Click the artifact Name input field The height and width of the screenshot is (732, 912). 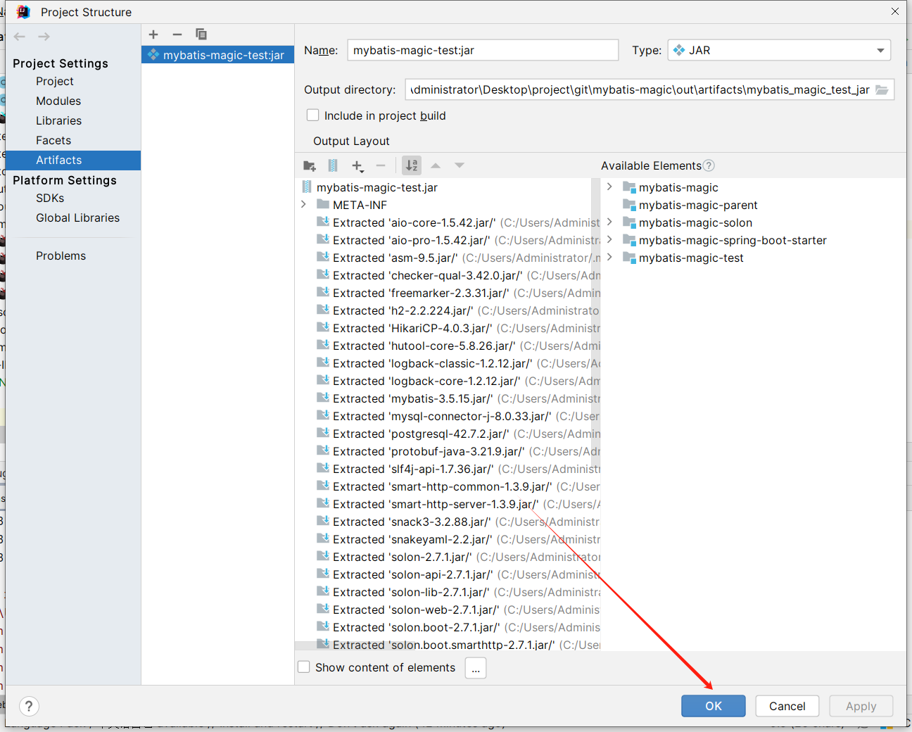point(483,51)
